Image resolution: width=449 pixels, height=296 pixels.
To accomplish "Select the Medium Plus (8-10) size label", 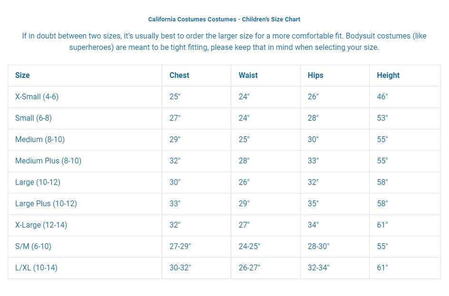I will 49,161.
